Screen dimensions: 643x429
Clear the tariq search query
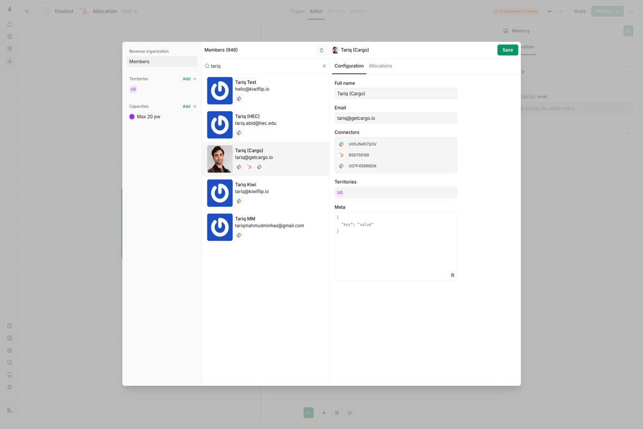[324, 66]
